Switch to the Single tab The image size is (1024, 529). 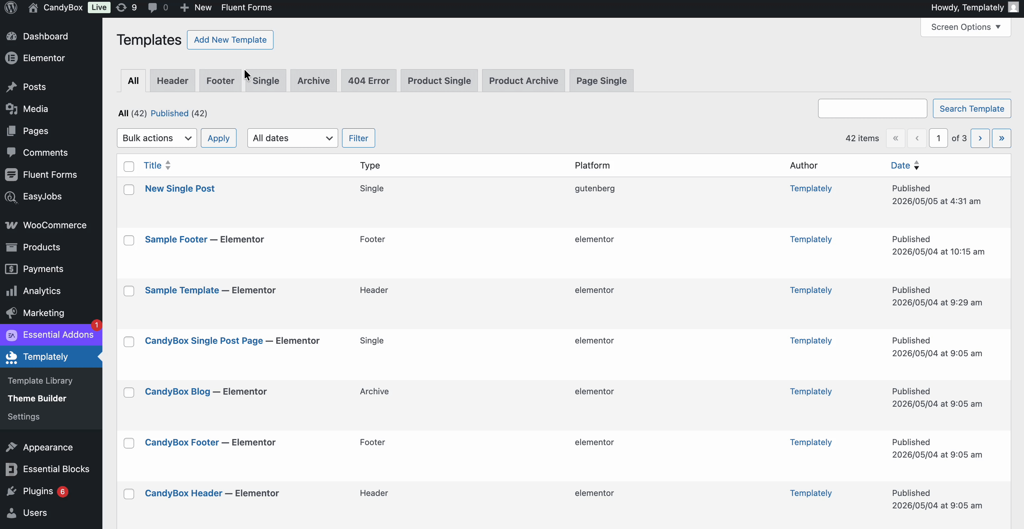click(x=266, y=81)
